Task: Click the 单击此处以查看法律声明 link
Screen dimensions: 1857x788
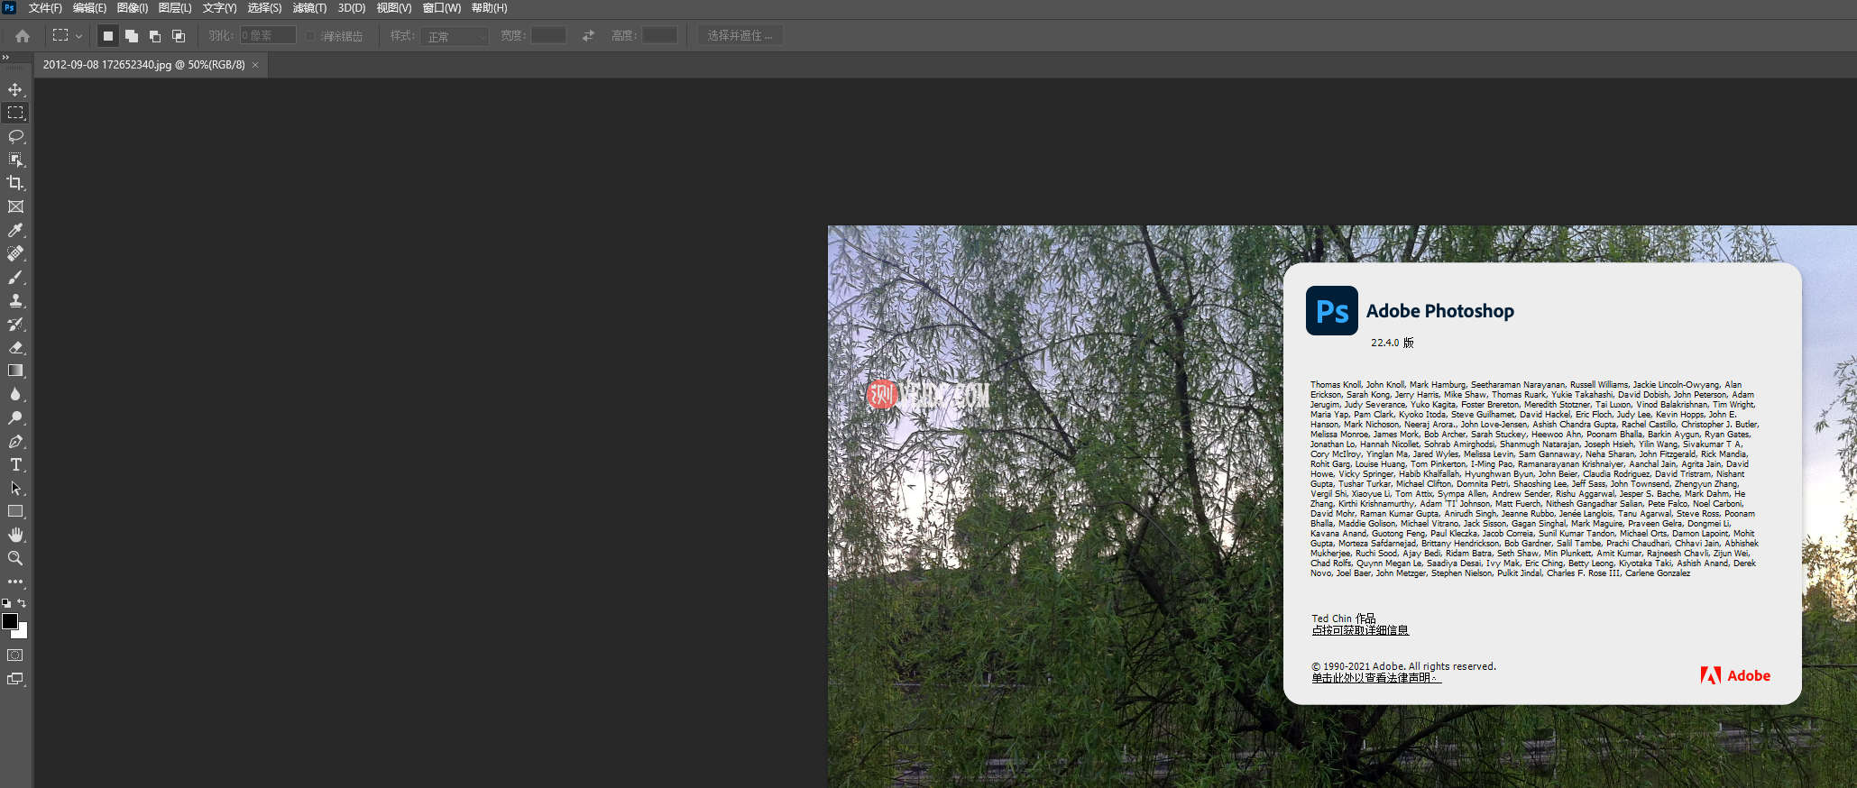Action: [1376, 678]
